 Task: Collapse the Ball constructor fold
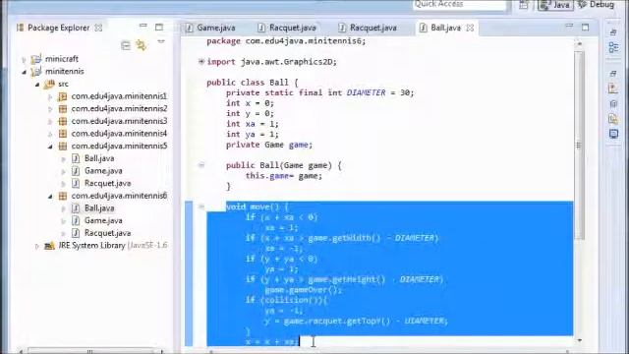point(201,164)
